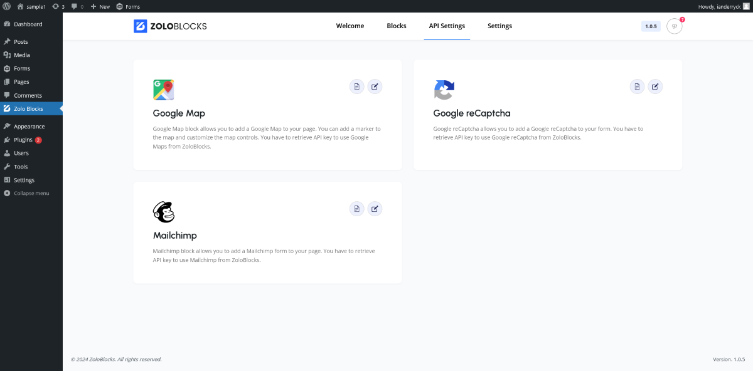Switch to the Blocks tab

pos(397,26)
